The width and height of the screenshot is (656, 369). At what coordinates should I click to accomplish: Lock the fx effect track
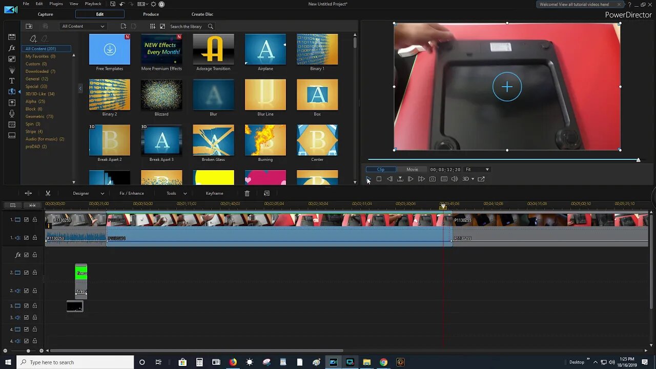point(35,255)
